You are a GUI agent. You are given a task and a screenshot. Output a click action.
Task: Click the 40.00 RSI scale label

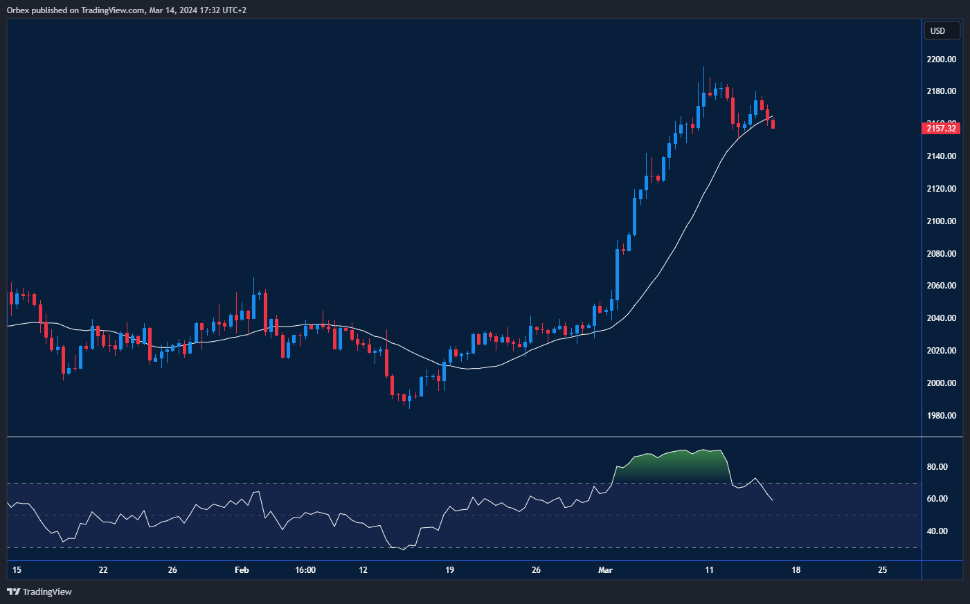click(937, 531)
